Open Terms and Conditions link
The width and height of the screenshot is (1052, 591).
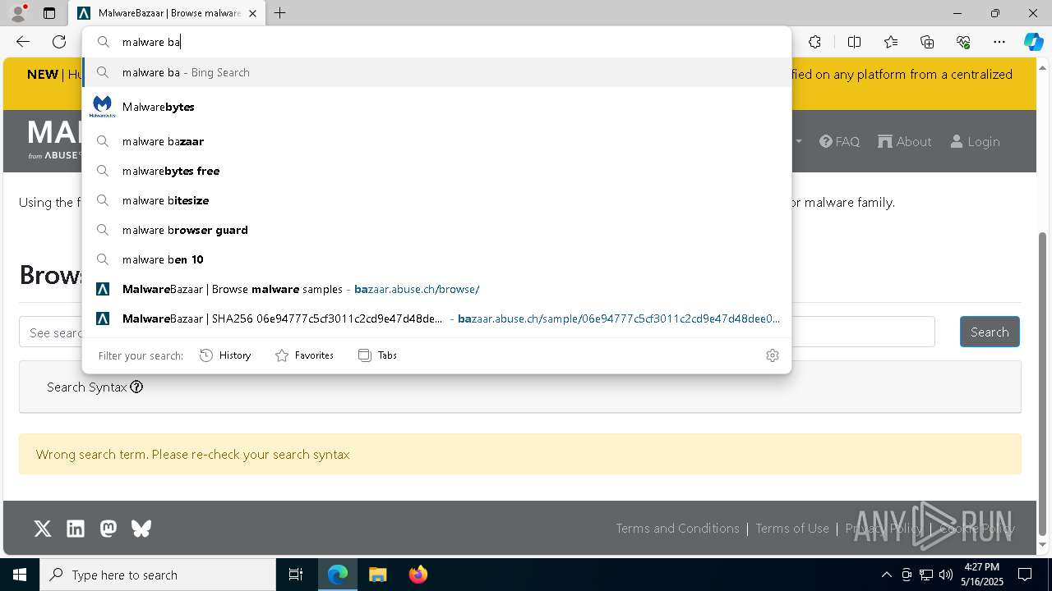pyautogui.click(x=677, y=529)
